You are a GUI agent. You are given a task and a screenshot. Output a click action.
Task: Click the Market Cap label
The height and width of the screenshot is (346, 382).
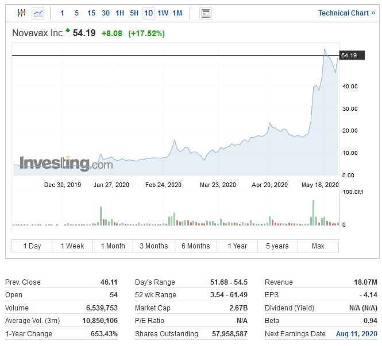(x=152, y=308)
